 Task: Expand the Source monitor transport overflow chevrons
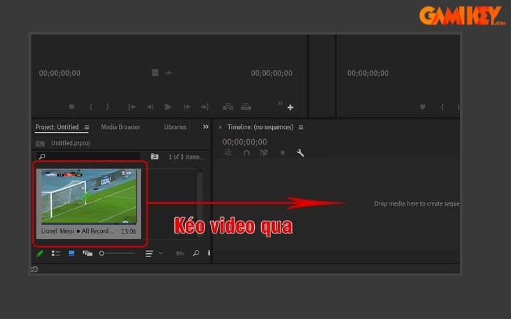[x=280, y=103]
